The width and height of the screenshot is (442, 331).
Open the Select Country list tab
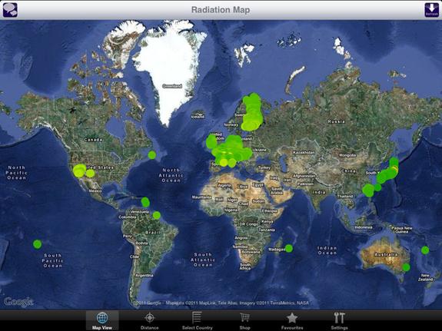point(197,320)
